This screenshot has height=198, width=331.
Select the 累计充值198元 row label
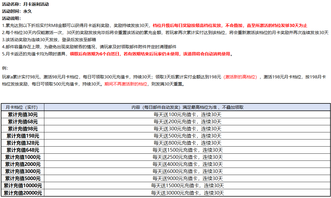tap(23, 136)
